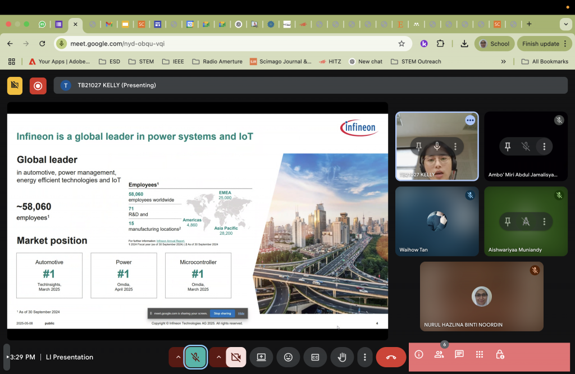Open the purple K extension
Viewport: 575px width, 374px height.
point(424,44)
